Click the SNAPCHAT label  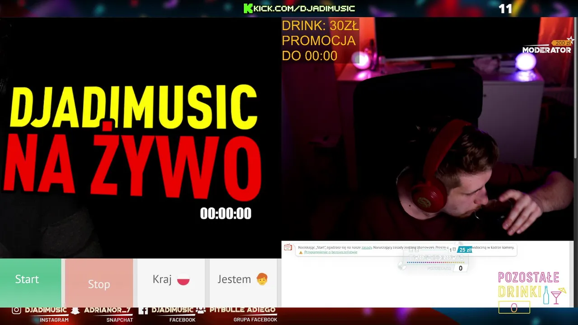pyautogui.click(x=120, y=320)
